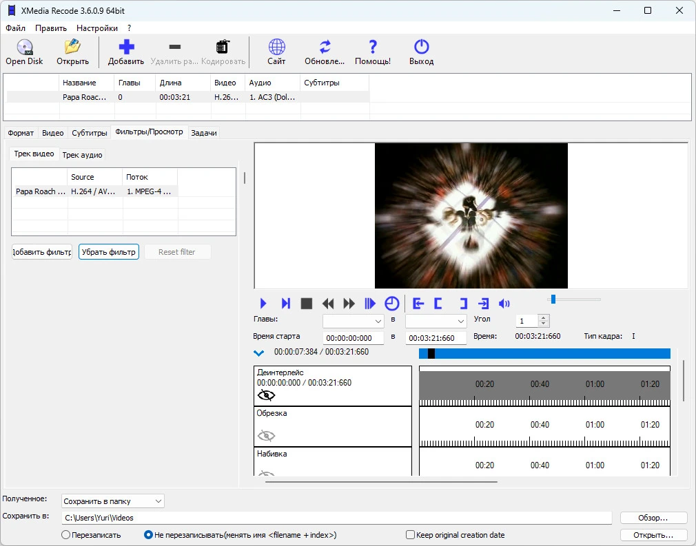
Task: Click the clock jump-to-time icon
Action: tap(391, 304)
